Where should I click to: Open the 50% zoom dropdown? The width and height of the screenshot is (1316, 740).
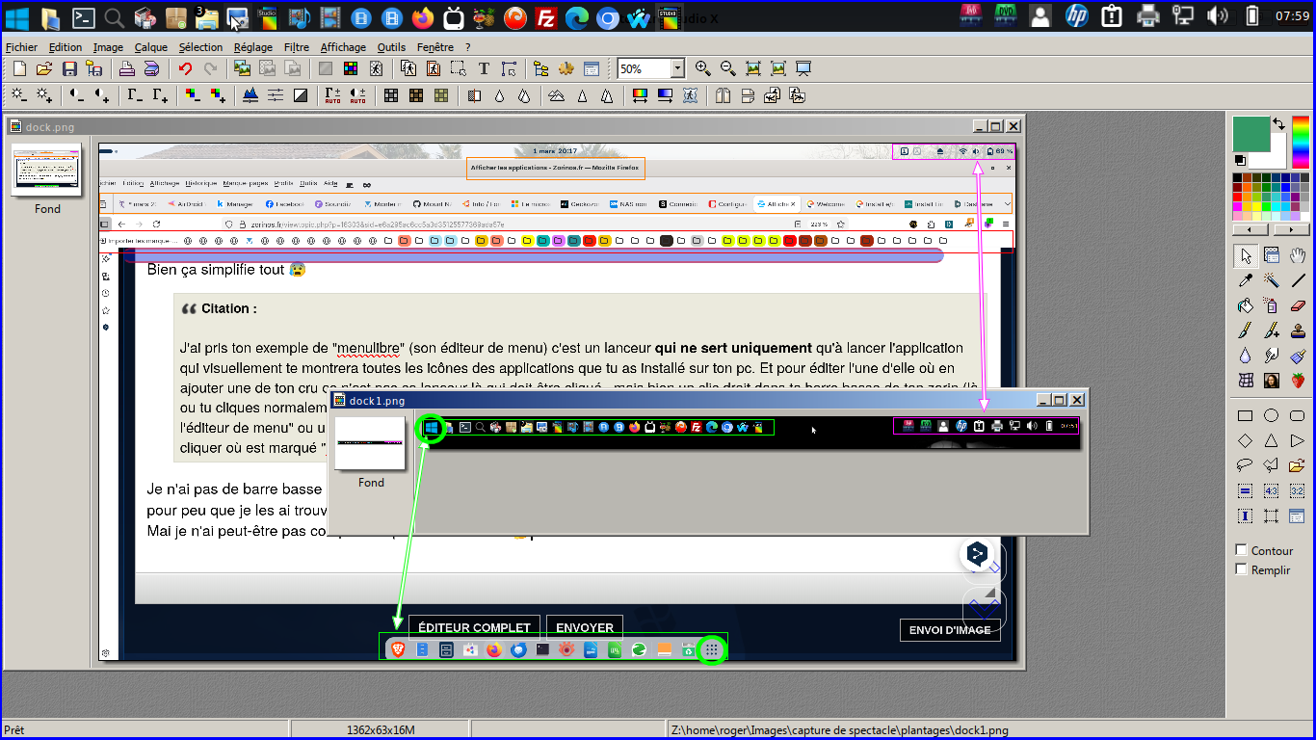coord(677,68)
